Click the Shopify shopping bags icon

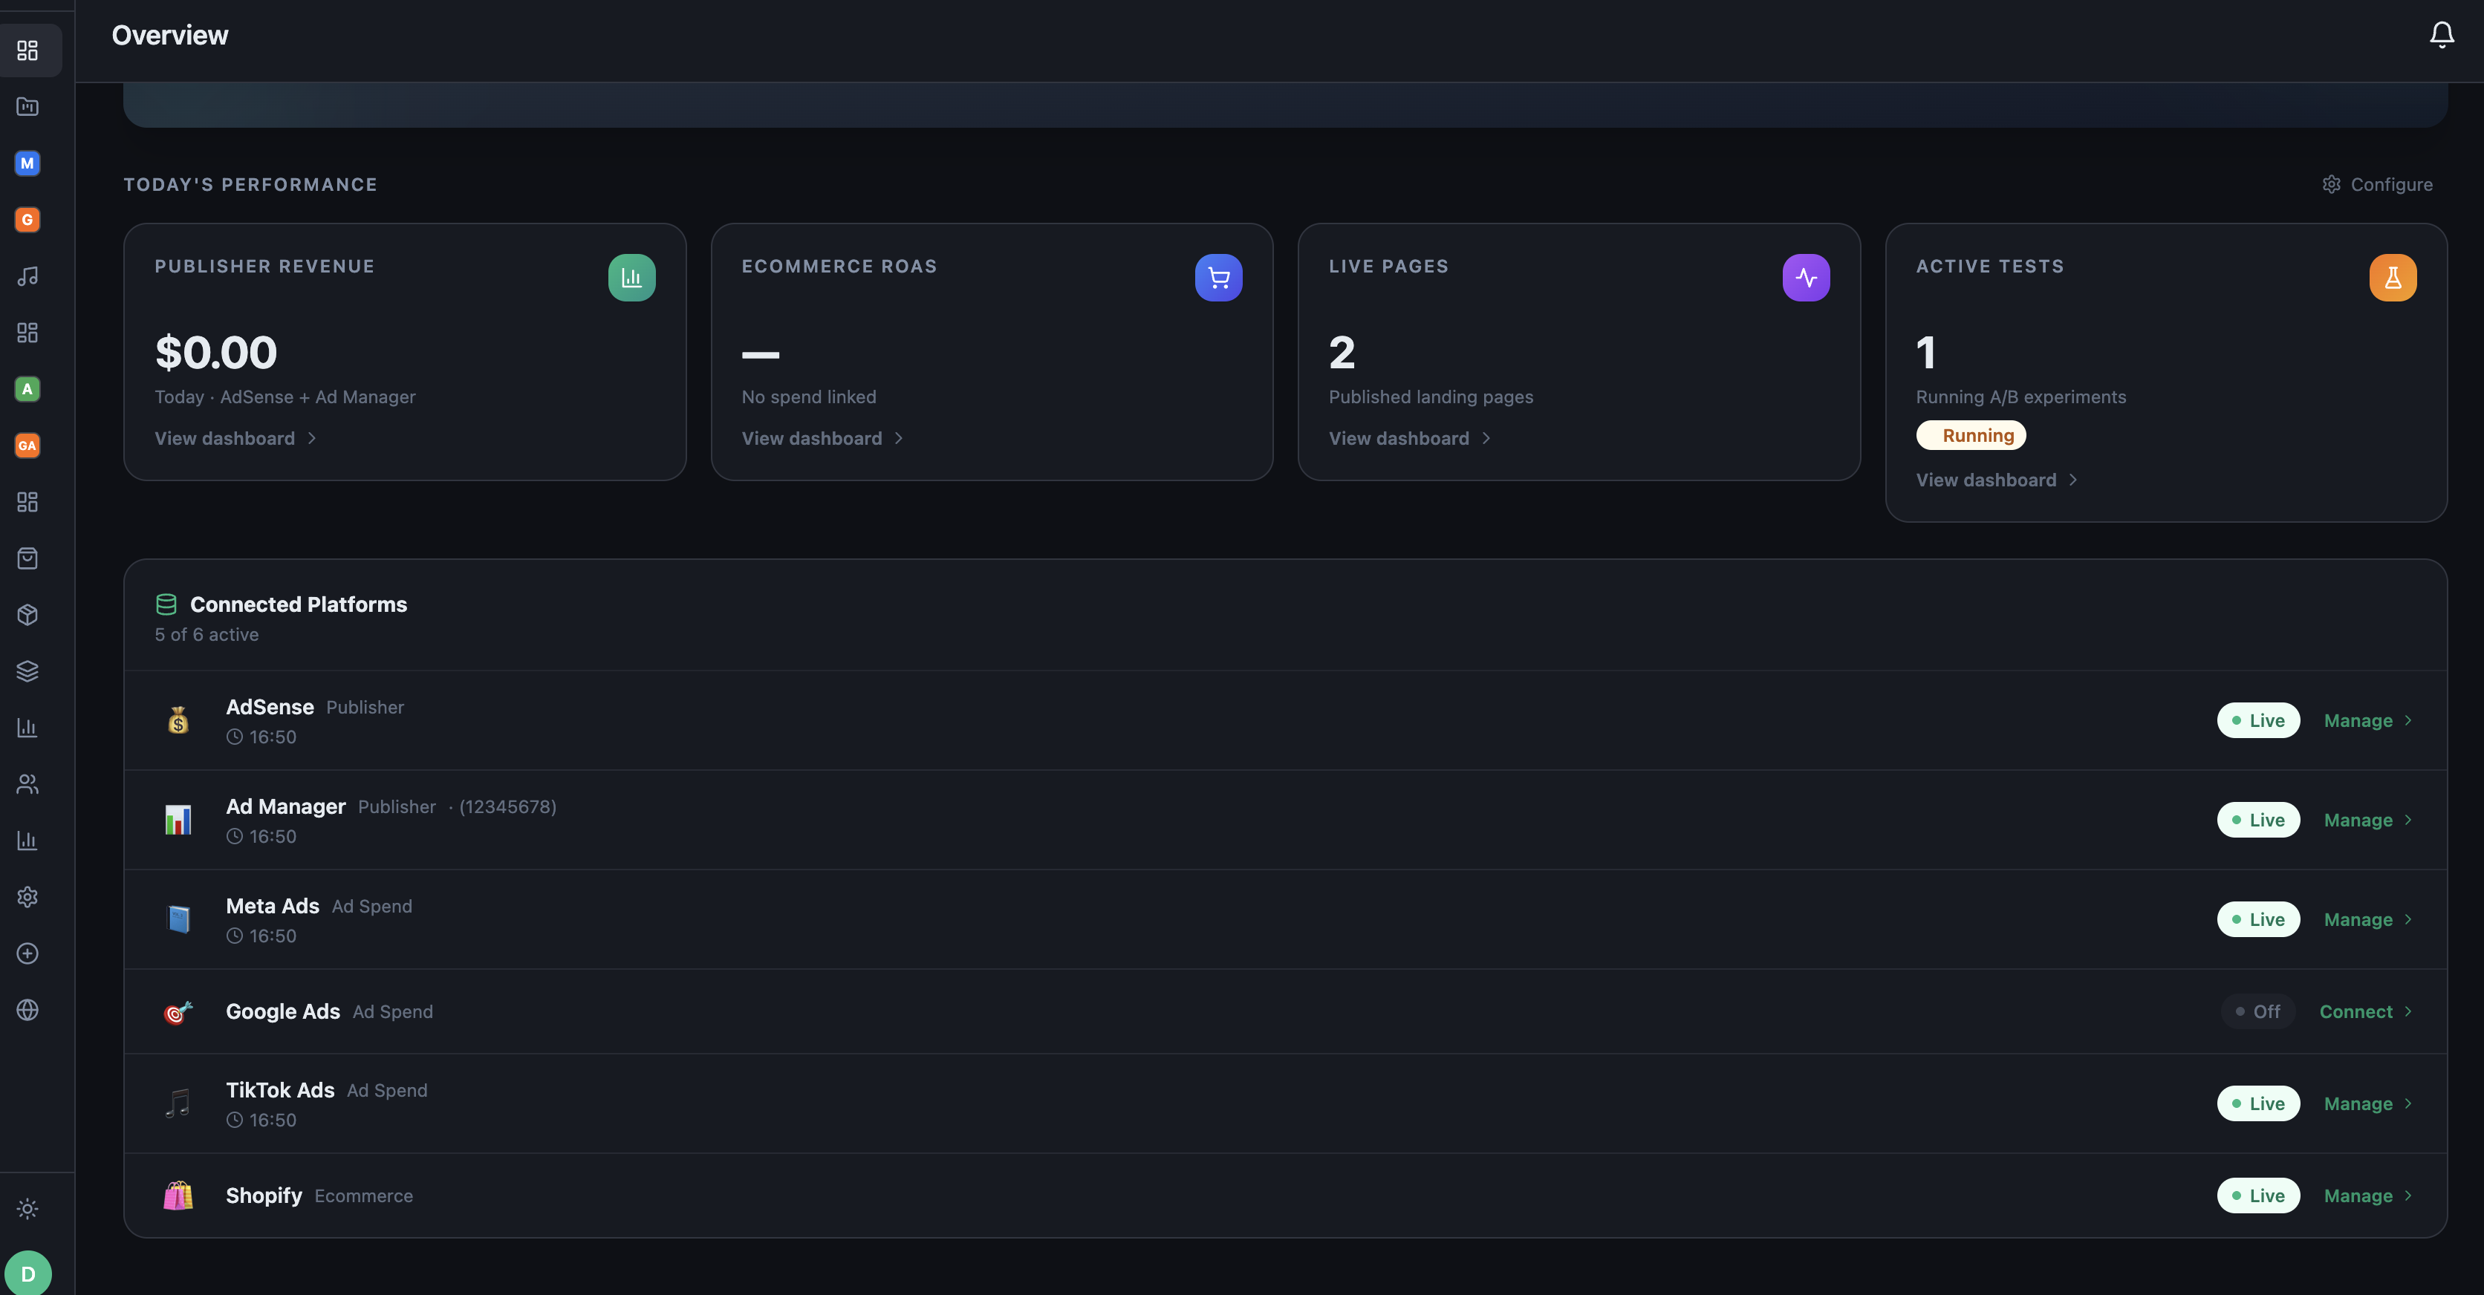coord(178,1195)
